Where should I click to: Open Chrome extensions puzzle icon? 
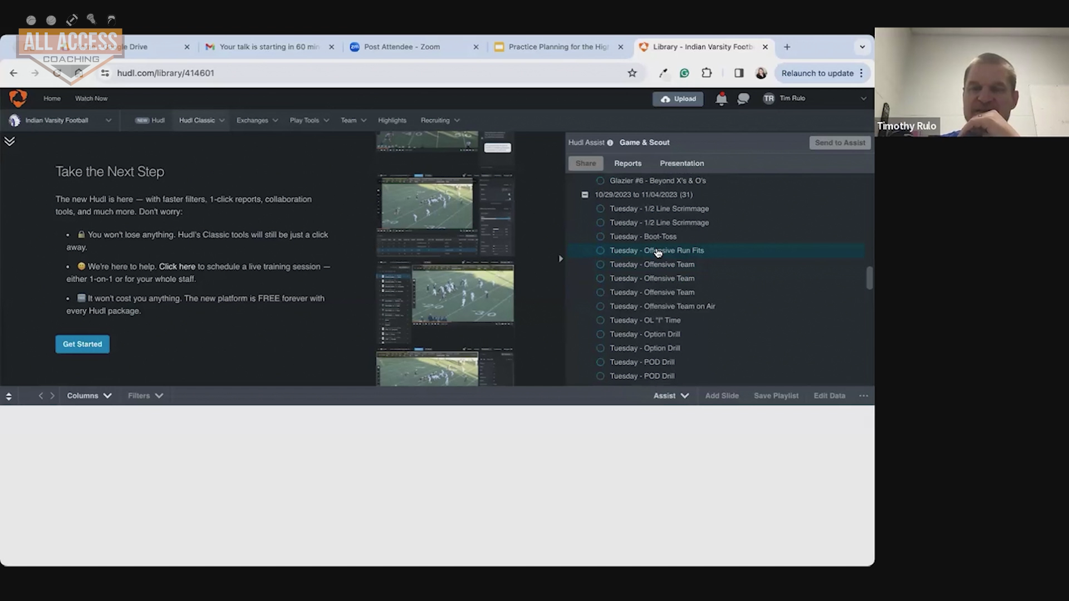pos(707,73)
